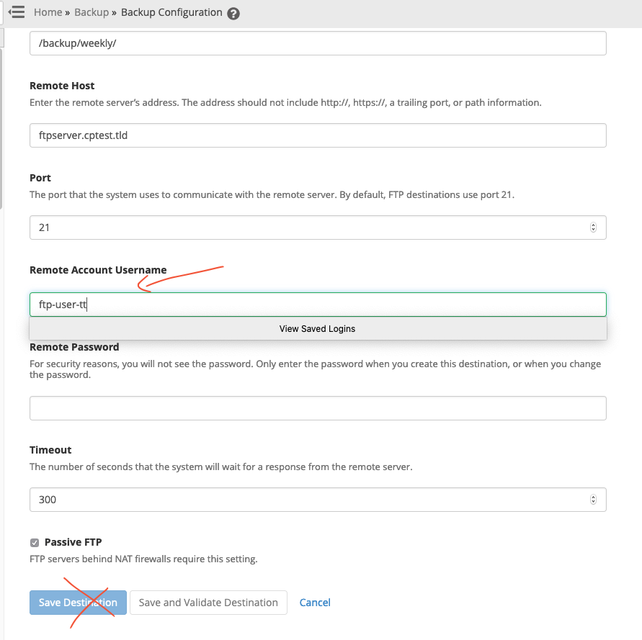This screenshot has width=642, height=640.
Task: Open the Backup Configuration help icon
Action: click(233, 14)
